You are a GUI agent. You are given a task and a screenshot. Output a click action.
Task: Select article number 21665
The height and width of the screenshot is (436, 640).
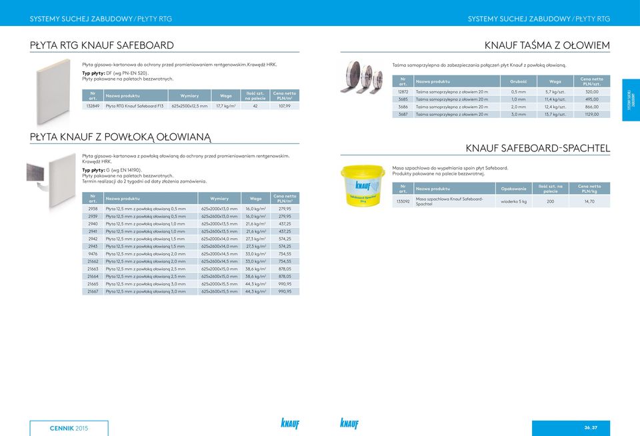pos(93,284)
